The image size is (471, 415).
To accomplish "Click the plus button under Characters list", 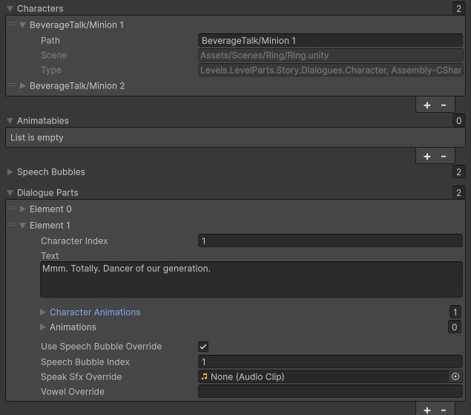I will tap(427, 105).
